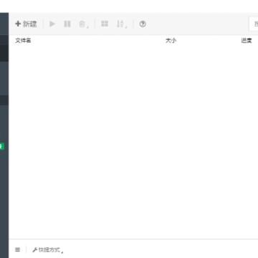The height and width of the screenshot is (258, 258).
Task: Click the 新建 (new task) button
Action: point(26,24)
